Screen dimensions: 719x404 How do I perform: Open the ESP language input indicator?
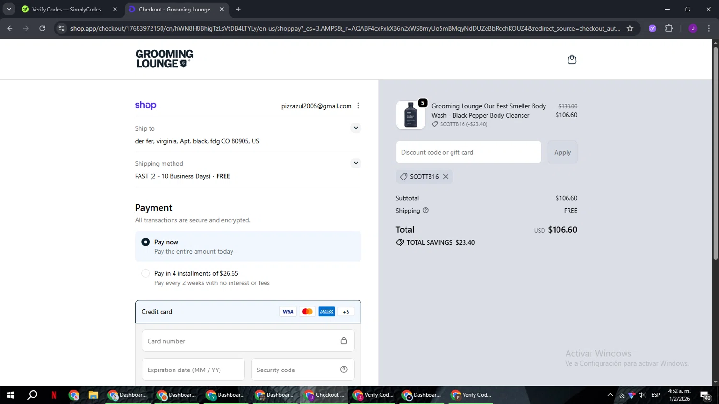pyautogui.click(x=656, y=395)
